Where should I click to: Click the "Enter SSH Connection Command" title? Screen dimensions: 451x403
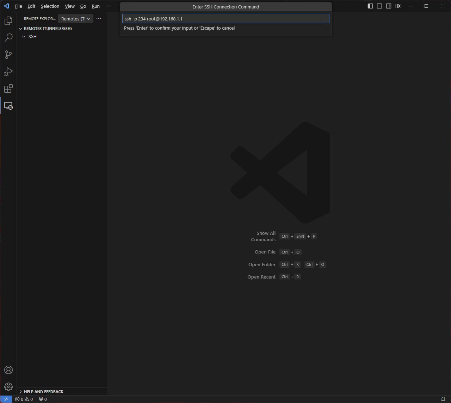pyautogui.click(x=226, y=7)
